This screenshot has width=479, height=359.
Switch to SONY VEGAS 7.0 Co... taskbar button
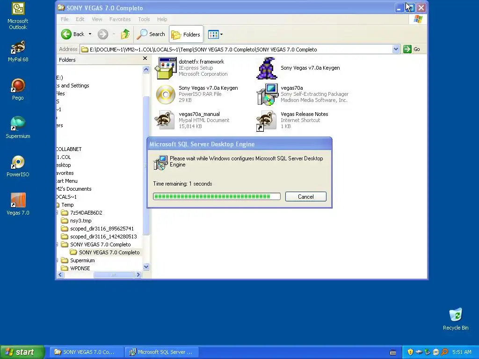coord(87,352)
